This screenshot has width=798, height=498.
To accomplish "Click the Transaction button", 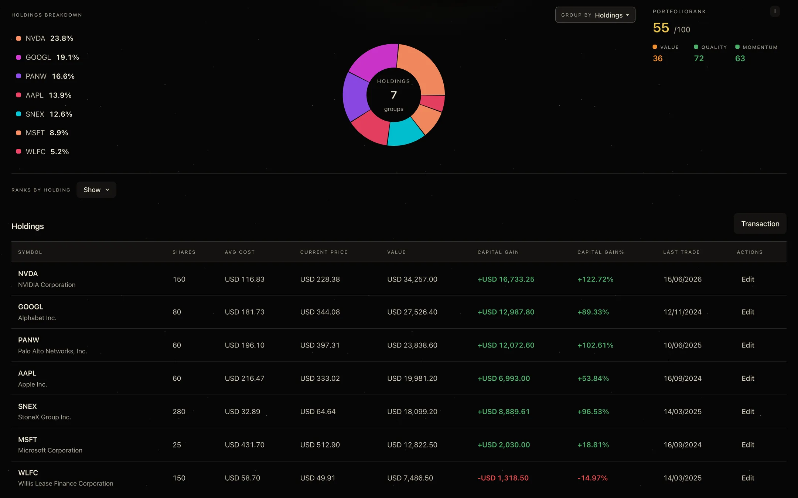I will [760, 224].
